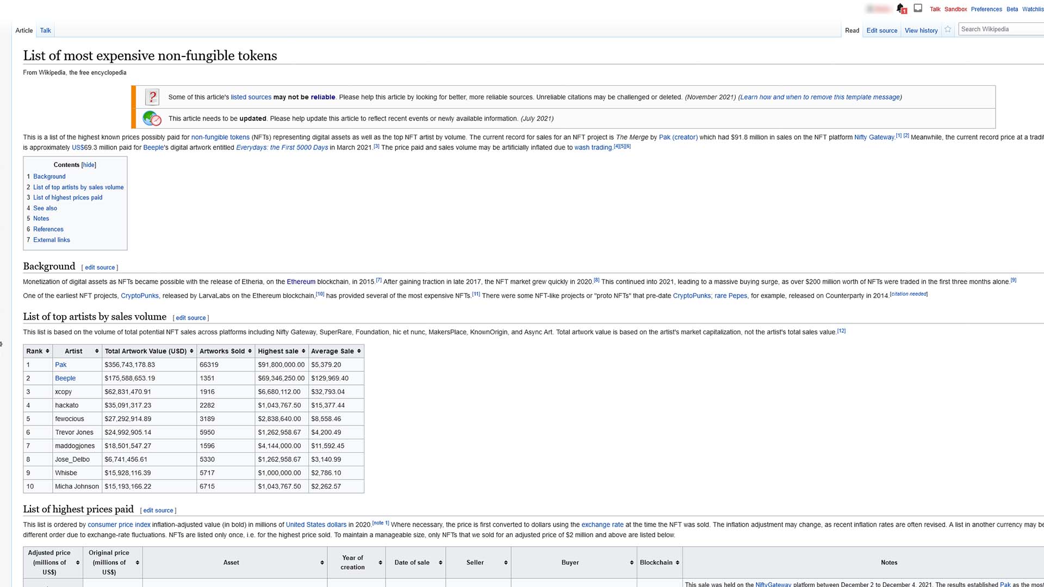Edit source of Background section
This screenshot has height=587, width=1044.
tap(100, 267)
